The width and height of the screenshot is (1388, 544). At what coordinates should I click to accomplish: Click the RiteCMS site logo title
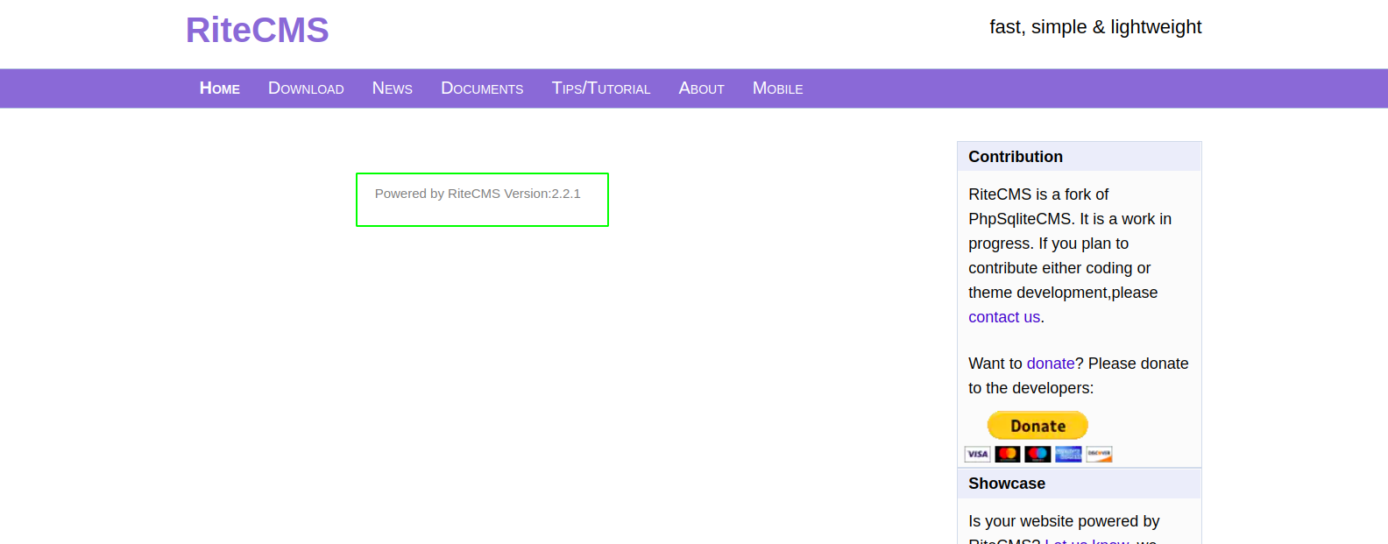(x=257, y=31)
